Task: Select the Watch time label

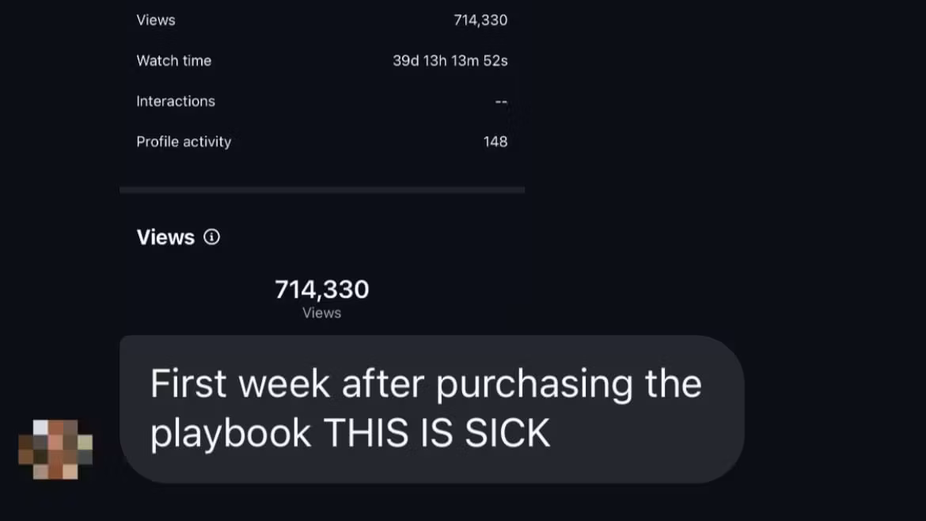Action: [173, 60]
